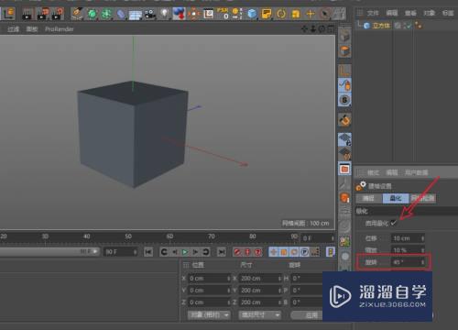Click the scale quantize 10 % stepper
The image size is (458, 330).
423,250
